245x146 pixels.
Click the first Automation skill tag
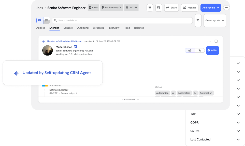[x=162, y=93]
